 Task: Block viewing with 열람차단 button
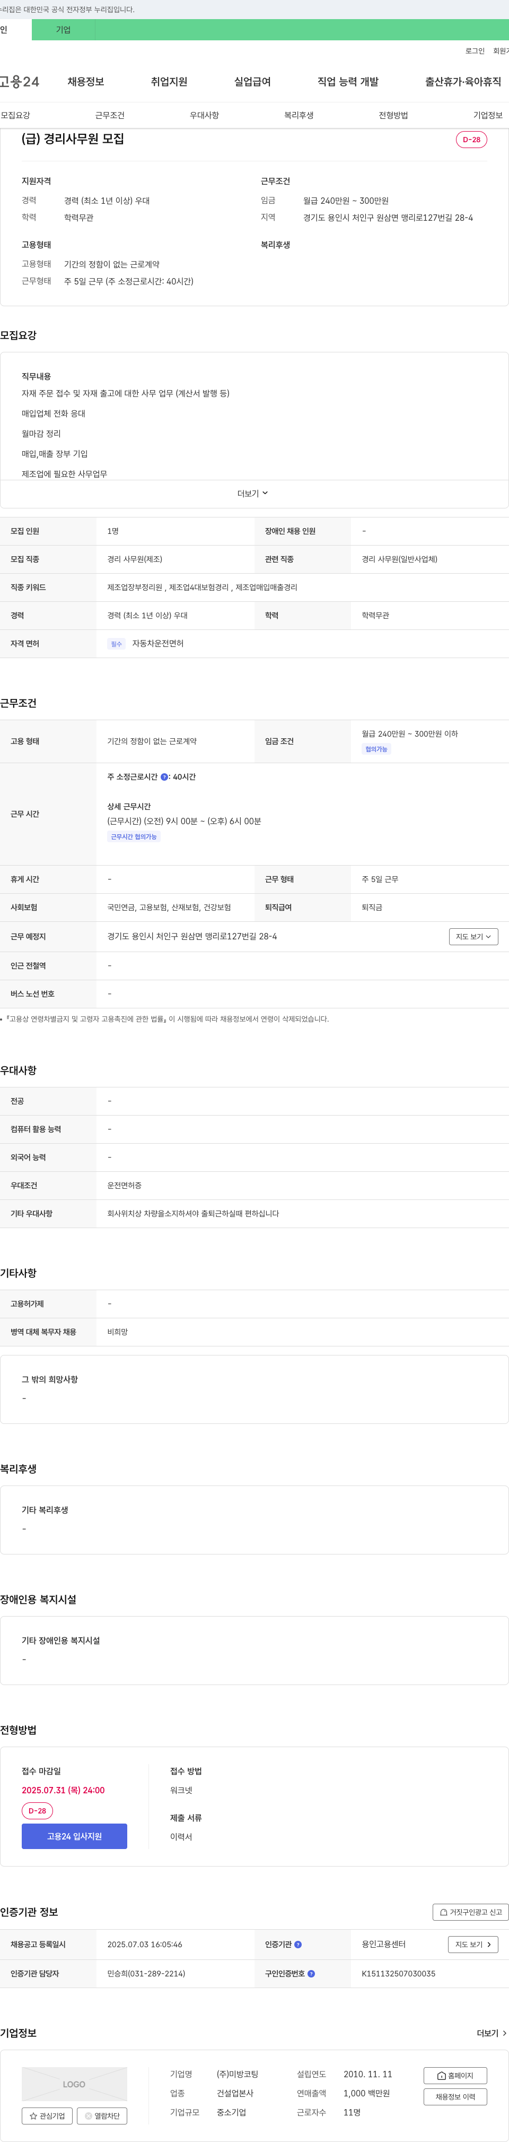[x=102, y=2115]
